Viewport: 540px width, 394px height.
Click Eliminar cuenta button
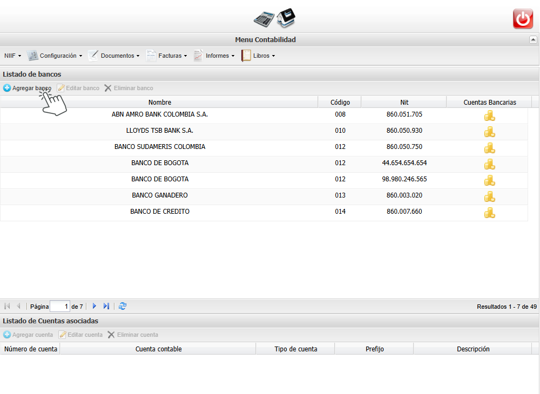[133, 335]
